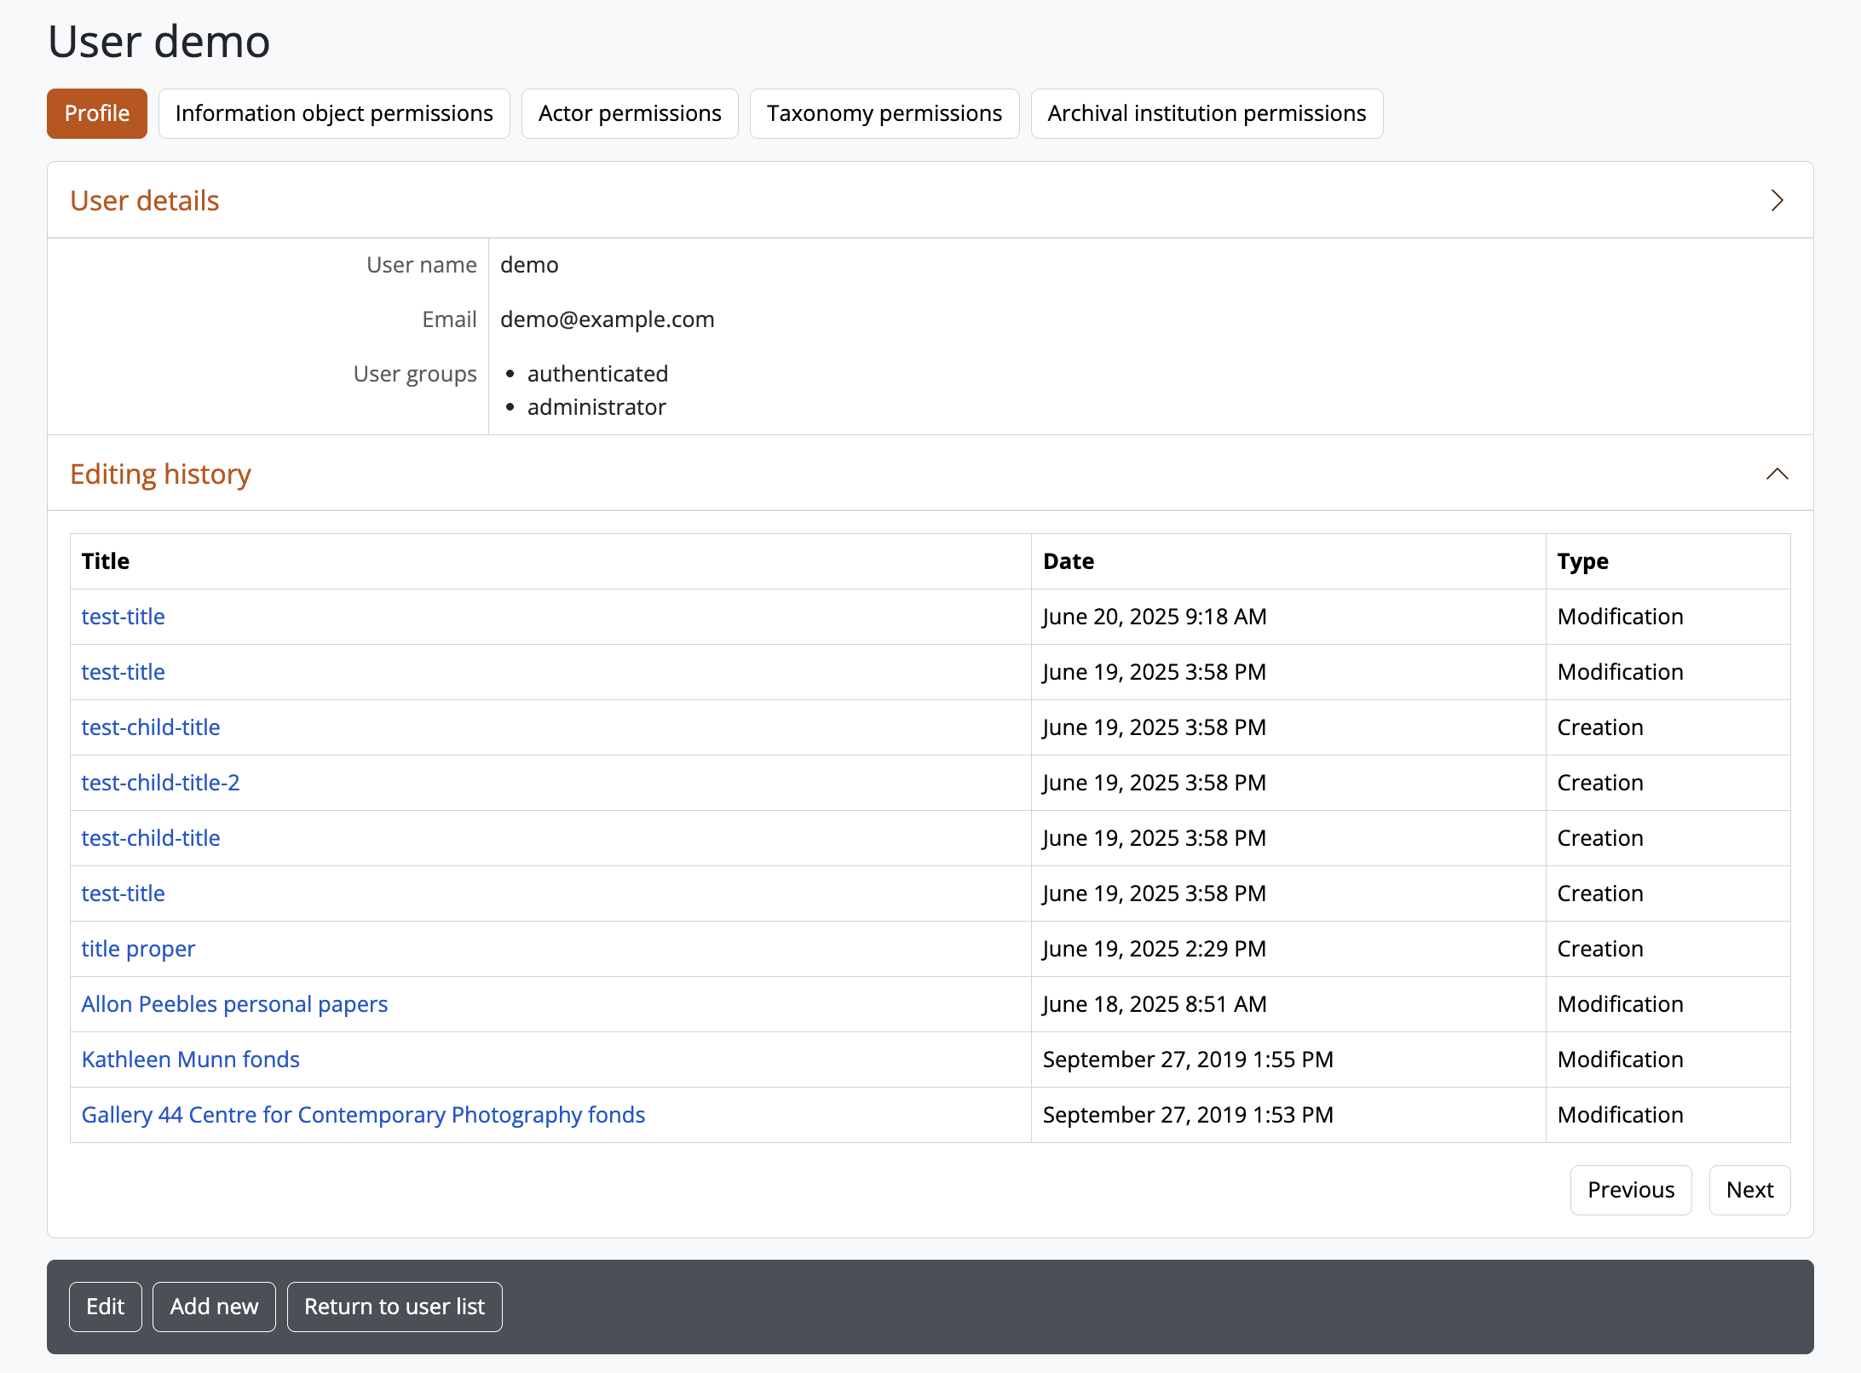
Task: Click the User details section heading
Action: coord(145,200)
